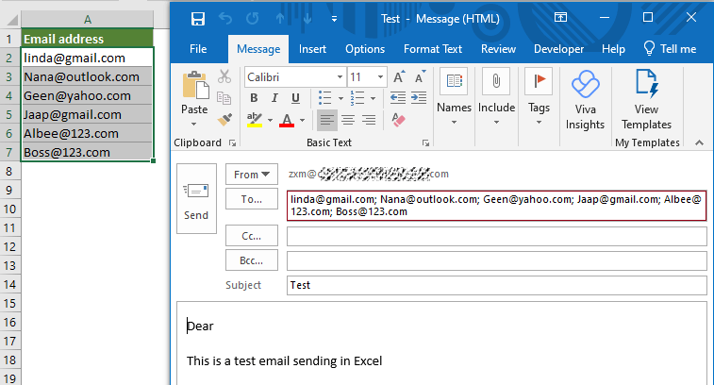Click Excel Select All corner triangle
This screenshot has height=385, width=714.
(10, 20)
